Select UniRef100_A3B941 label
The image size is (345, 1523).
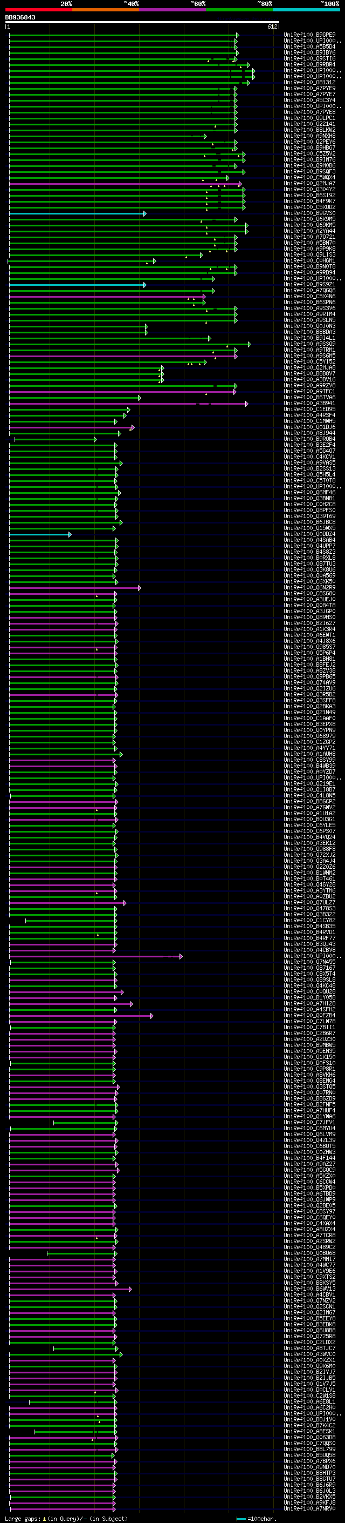tap(309, 403)
